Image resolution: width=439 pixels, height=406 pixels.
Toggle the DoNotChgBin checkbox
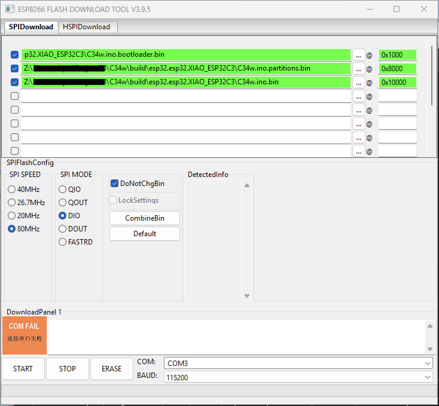click(x=115, y=183)
